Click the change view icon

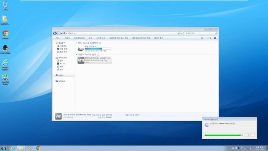coord(202,38)
